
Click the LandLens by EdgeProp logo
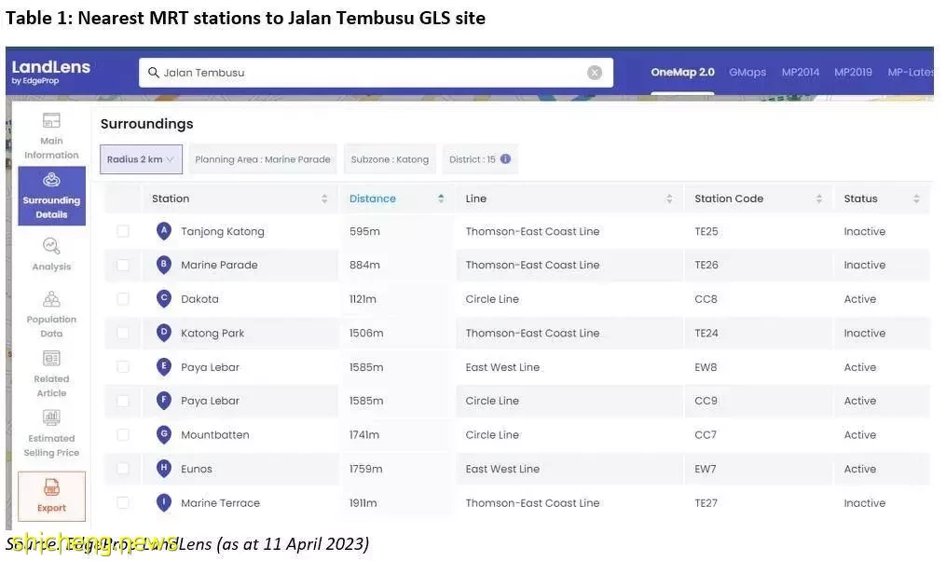pyautogui.click(x=50, y=71)
